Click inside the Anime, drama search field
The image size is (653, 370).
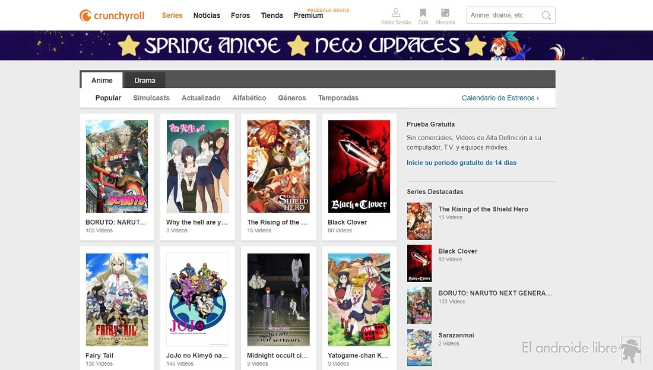(504, 15)
